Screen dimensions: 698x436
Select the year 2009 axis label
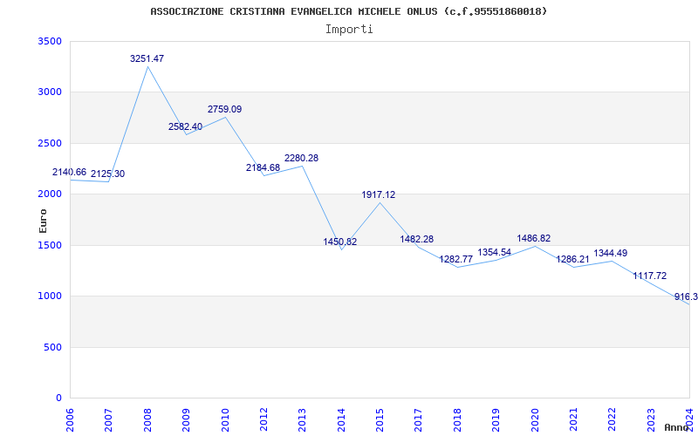click(186, 419)
